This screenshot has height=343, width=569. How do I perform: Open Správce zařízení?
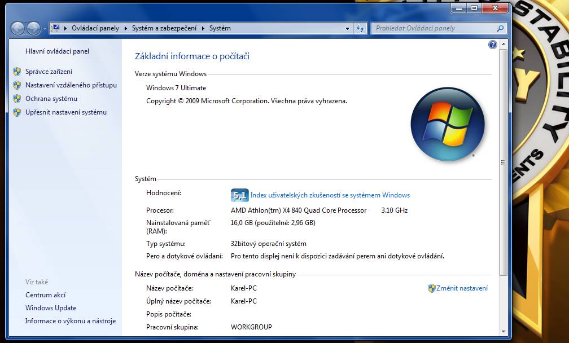point(49,72)
